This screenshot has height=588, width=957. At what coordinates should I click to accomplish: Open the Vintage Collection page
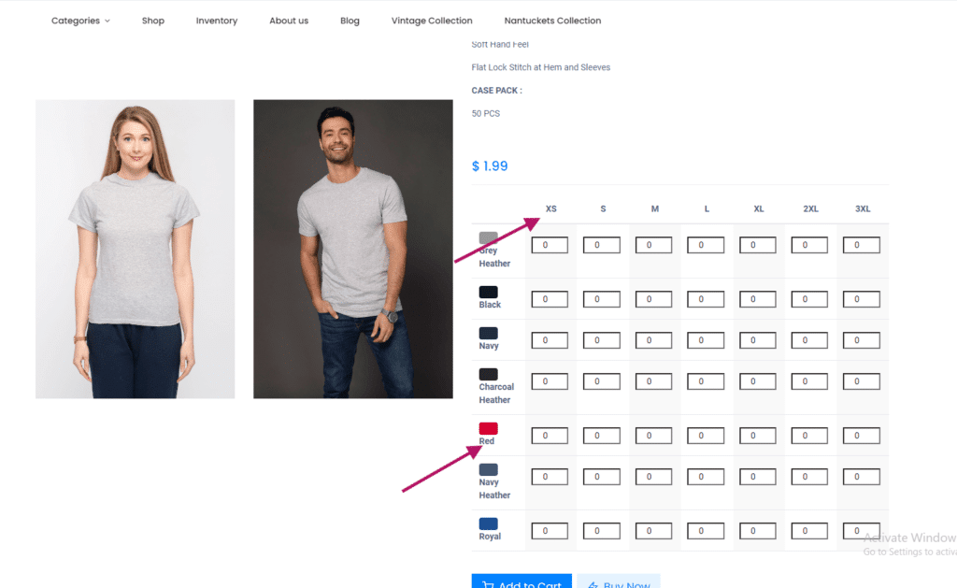pyautogui.click(x=432, y=21)
